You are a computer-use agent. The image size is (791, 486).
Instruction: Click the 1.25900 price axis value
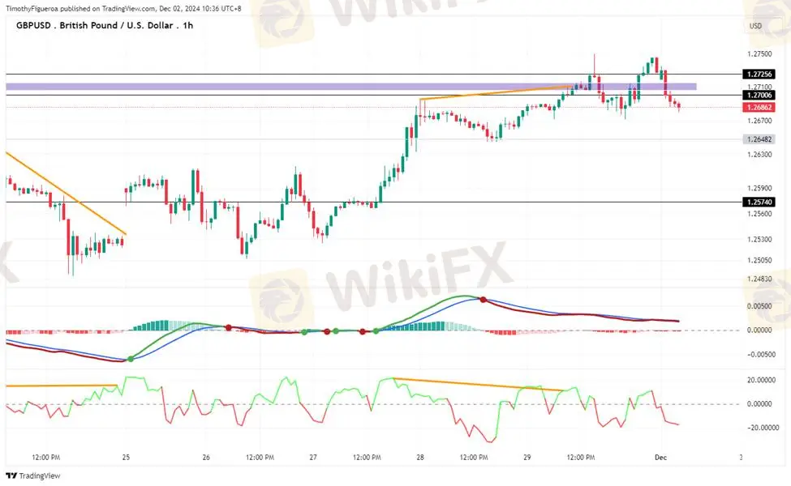click(759, 189)
